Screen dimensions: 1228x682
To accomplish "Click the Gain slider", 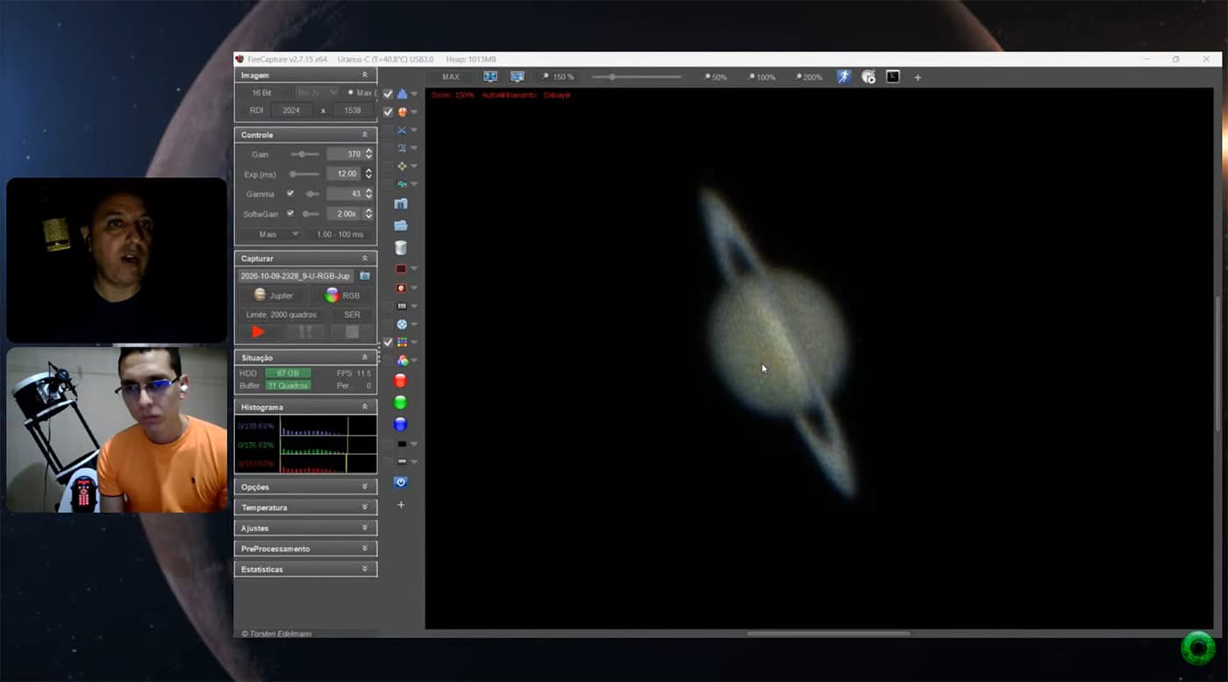I will point(305,154).
